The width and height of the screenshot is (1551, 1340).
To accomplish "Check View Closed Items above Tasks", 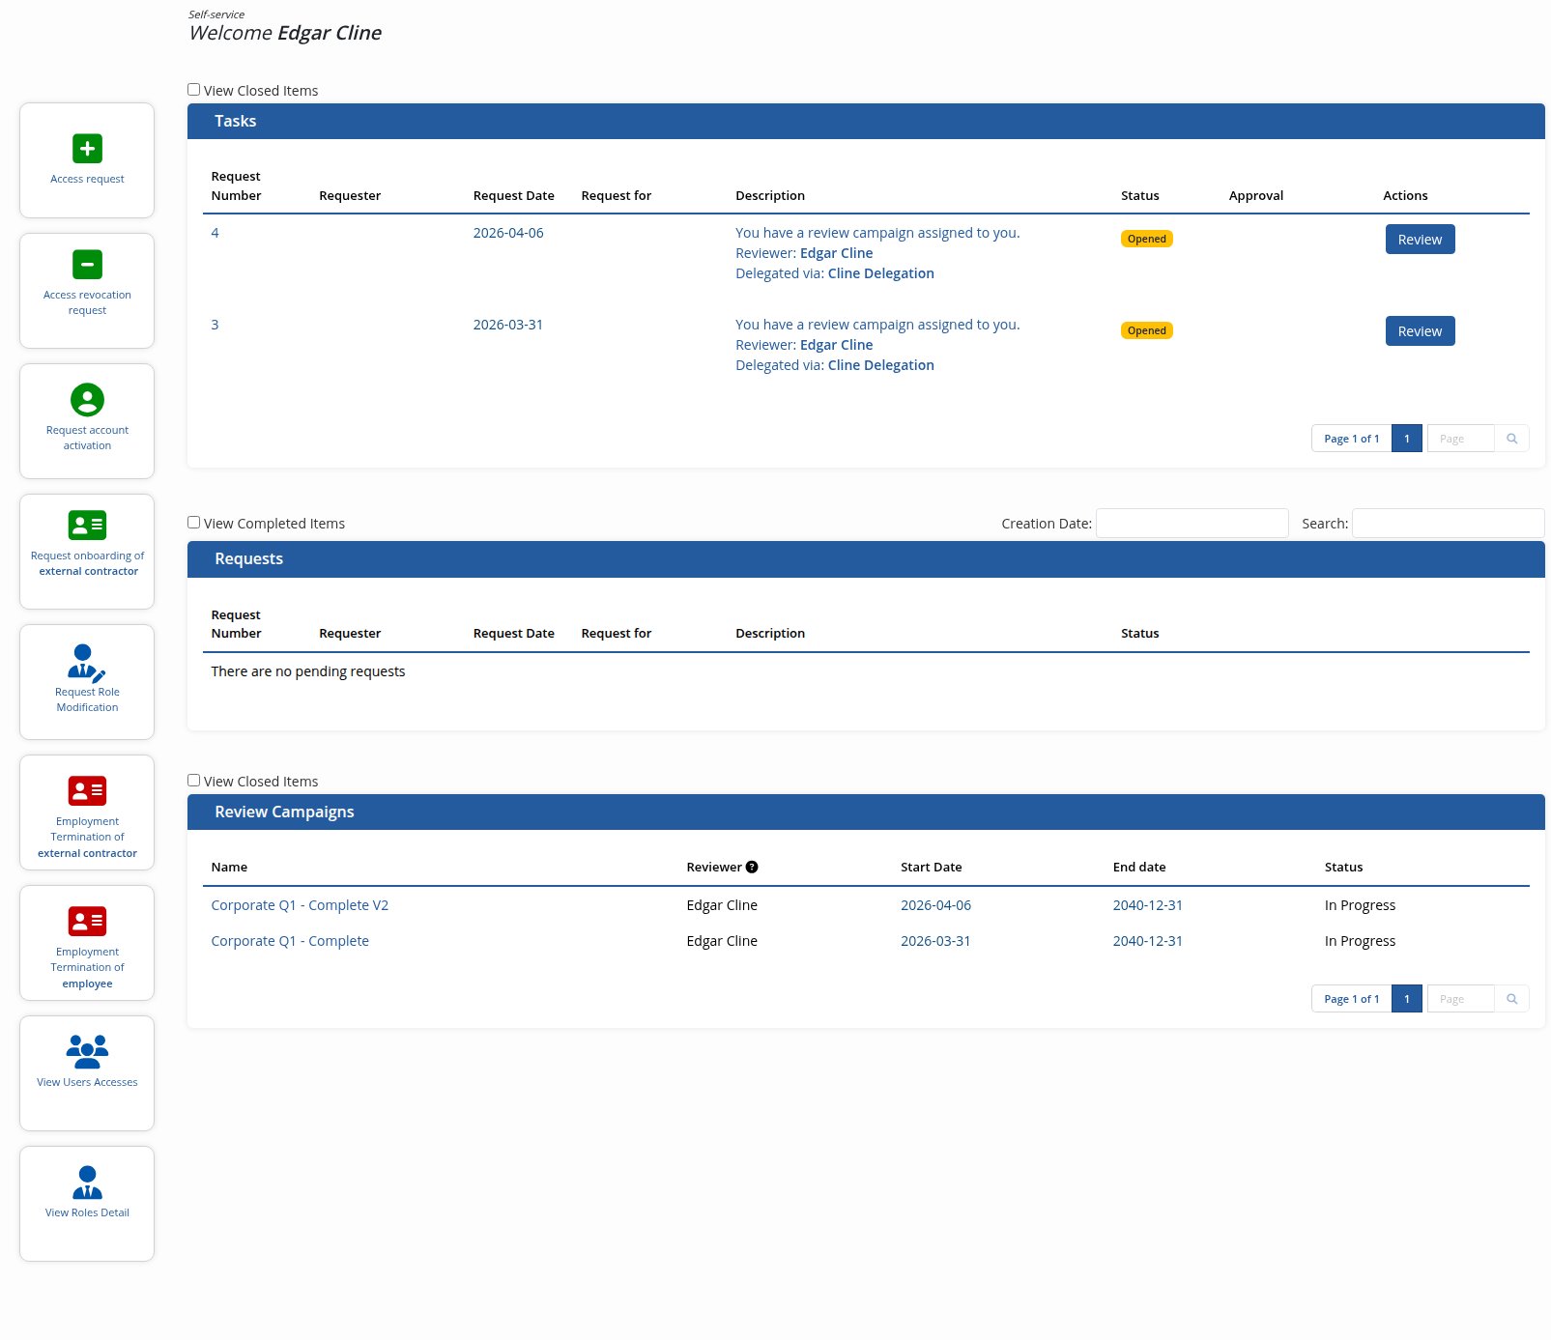I will click(194, 90).
